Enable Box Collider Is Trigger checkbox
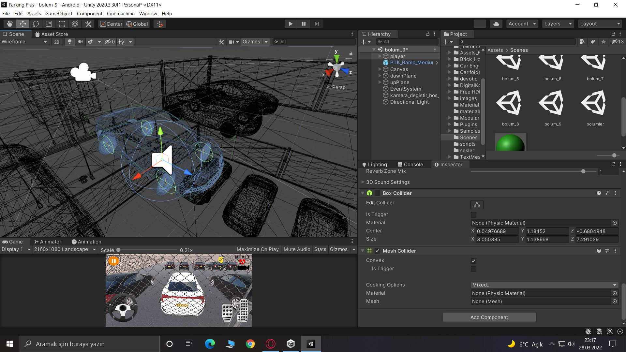The width and height of the screenshot is (626, 352). pyautogui.click(x=473, y=214)
